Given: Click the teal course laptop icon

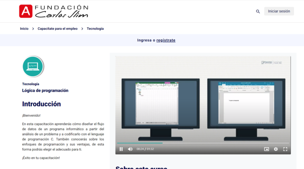Looking at the screenshot, I should coord(33,66).
